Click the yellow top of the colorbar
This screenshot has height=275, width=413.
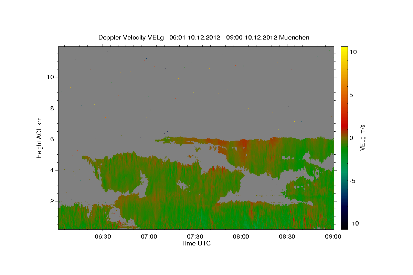click(x=344, y=49)
